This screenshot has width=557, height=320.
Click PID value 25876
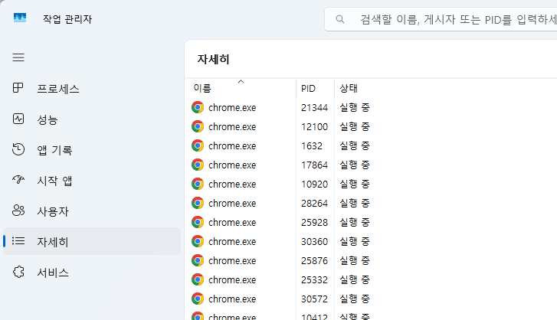(x=314, y=261)
